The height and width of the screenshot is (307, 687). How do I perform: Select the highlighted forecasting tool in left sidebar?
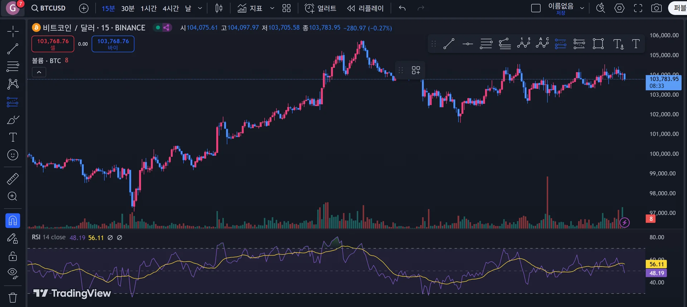(13, 102)
